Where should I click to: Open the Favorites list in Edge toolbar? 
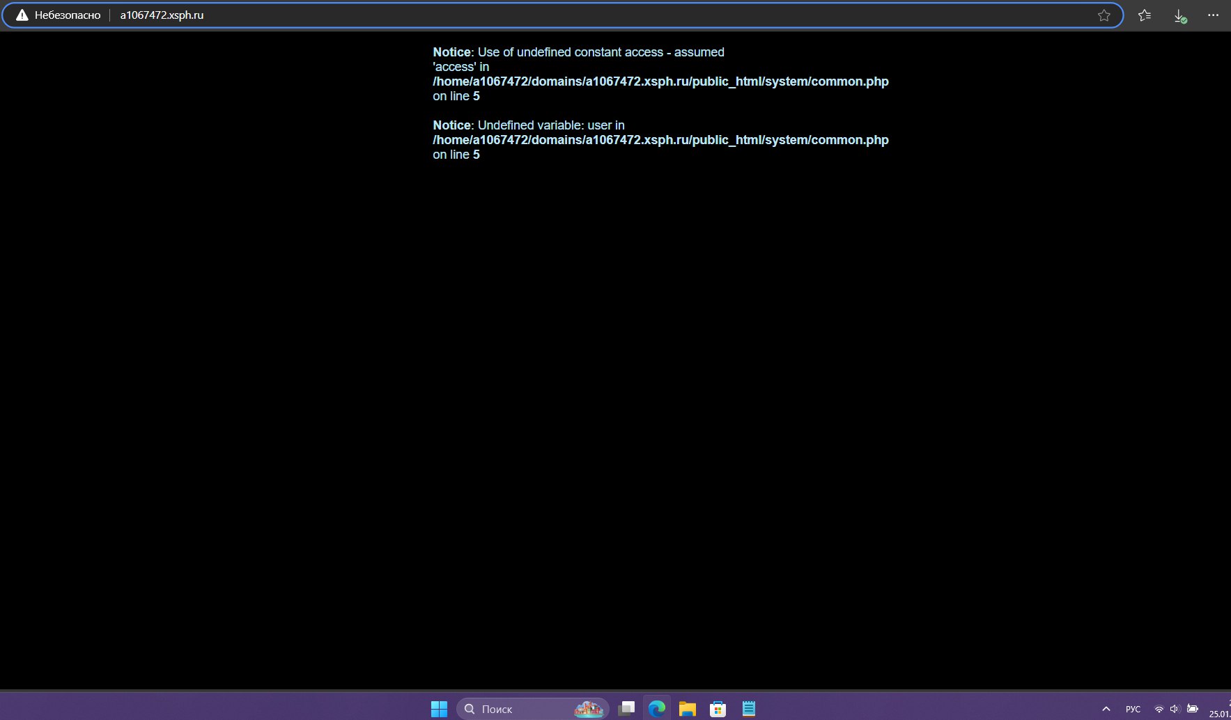coord(1145,15)
